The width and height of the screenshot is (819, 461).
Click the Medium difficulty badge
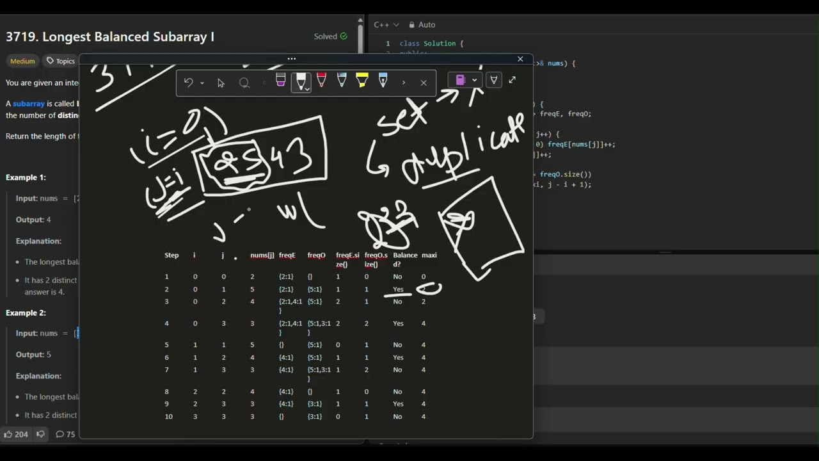coord(22,61)
